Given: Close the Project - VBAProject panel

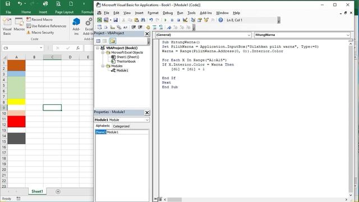Looking at the screenshot, I should 147,34.
